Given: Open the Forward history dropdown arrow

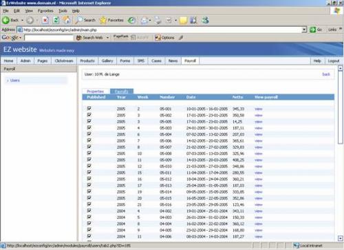Looking at the screenshot, I should point(37,21).
